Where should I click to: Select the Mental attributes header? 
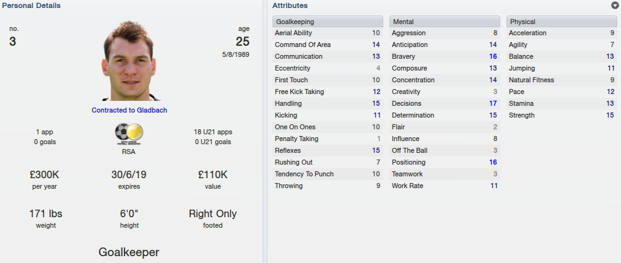coord(445,22)
